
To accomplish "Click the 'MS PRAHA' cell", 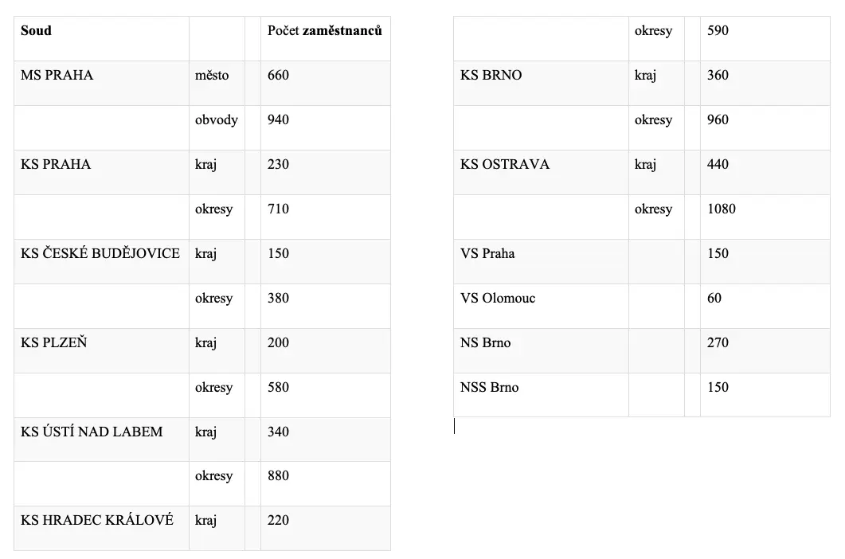I will click(101, 83).
